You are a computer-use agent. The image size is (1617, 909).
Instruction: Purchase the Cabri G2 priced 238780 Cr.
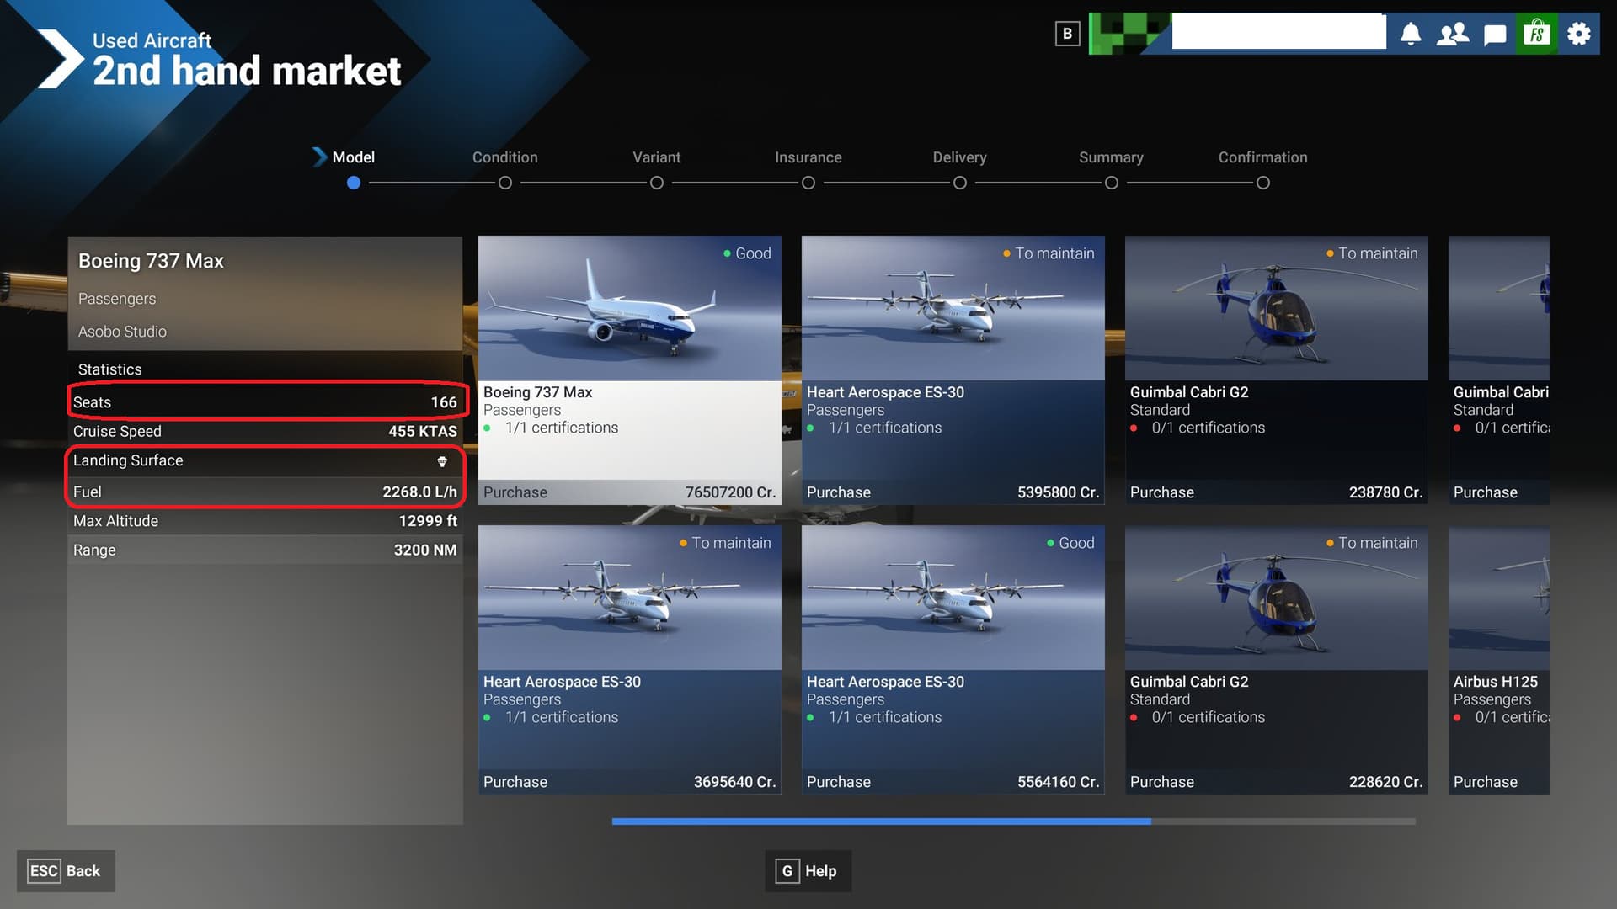(x=1277, y=492)
